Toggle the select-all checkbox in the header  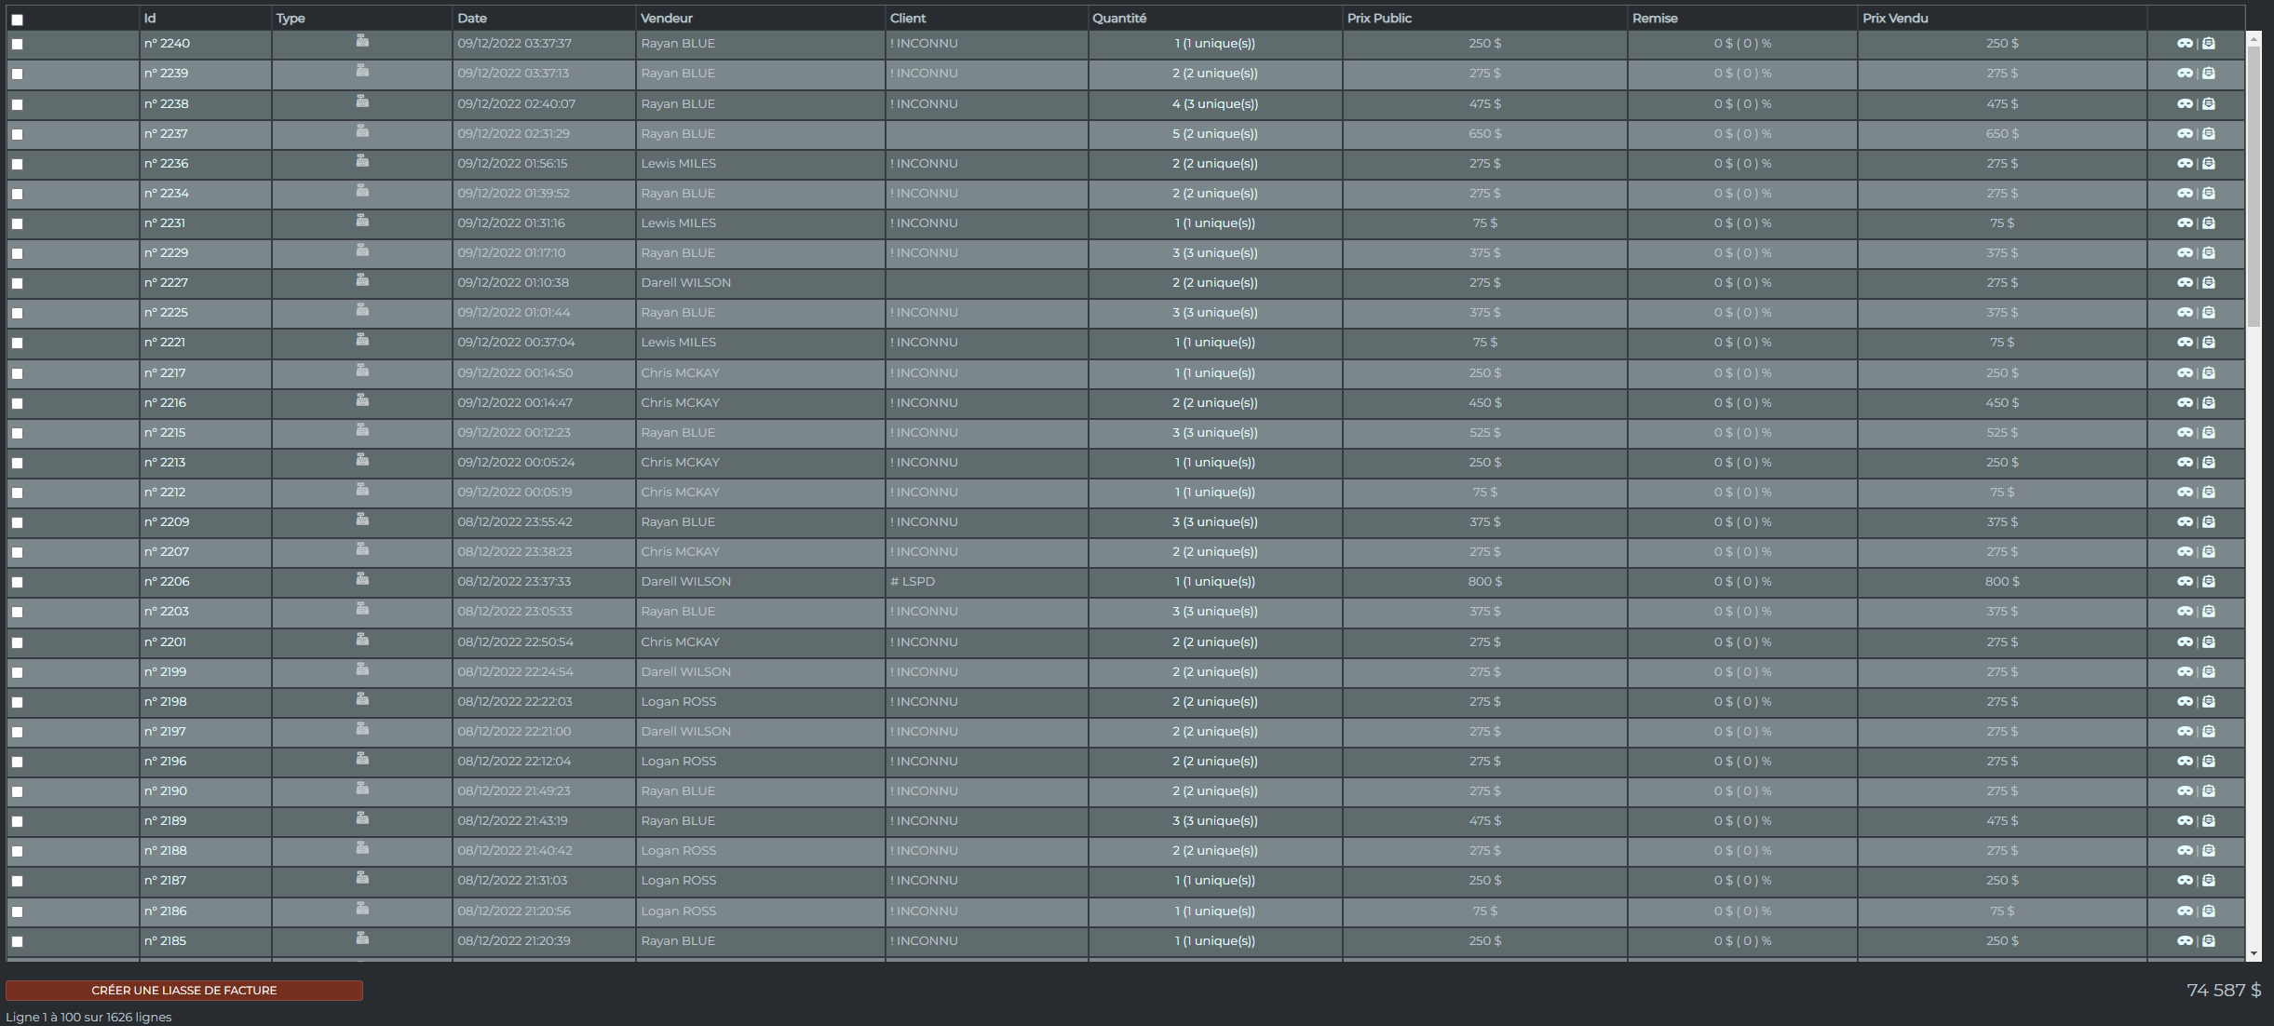click(x=17, y=20)
